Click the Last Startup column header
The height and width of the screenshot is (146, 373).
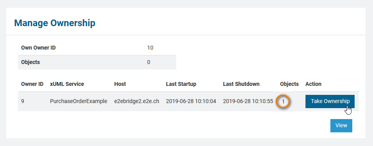(x=181, y=84)
